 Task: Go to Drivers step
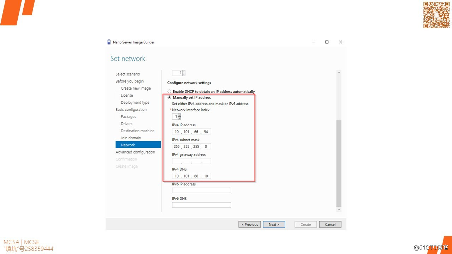[126, 123]
